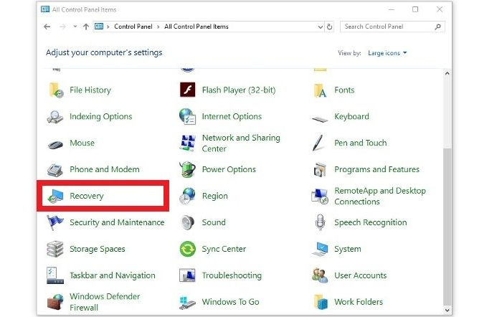Click the Keyboard icon

pyautogui.click(x=320, y=119)
